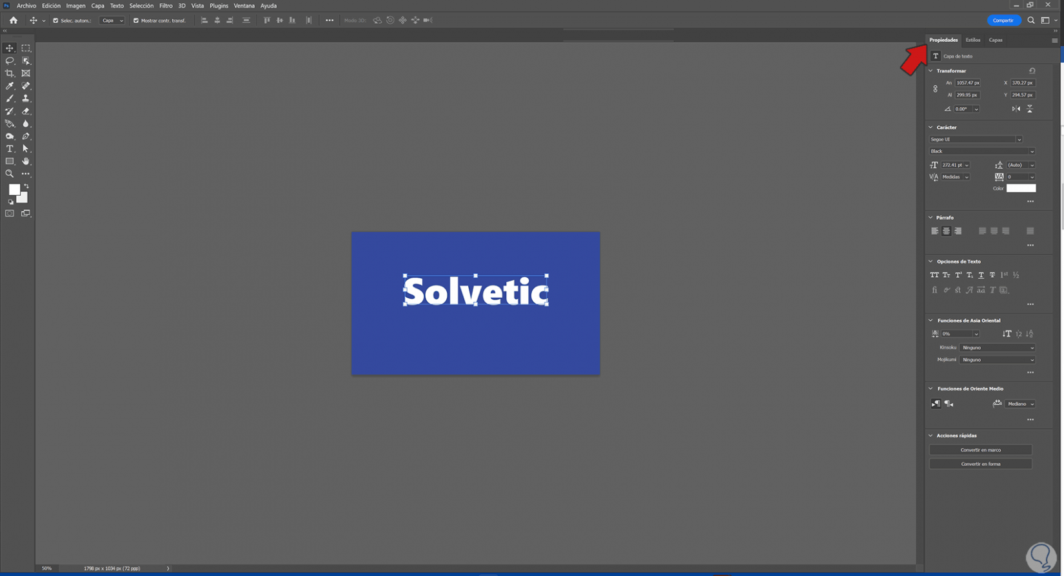Select the Rectangular Marquee tool

coord(26,48)
